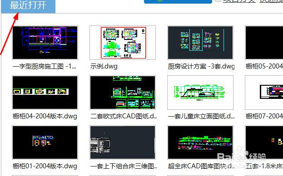Select file name 厨房设计方案 -3套.dwg
The image size is (283, 176).
(x=201, y=67)
